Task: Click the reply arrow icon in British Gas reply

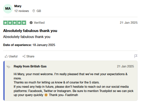Action: [9, 67]
